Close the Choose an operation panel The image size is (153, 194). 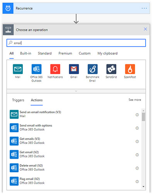pyautogui.click(x=145, y=29)
